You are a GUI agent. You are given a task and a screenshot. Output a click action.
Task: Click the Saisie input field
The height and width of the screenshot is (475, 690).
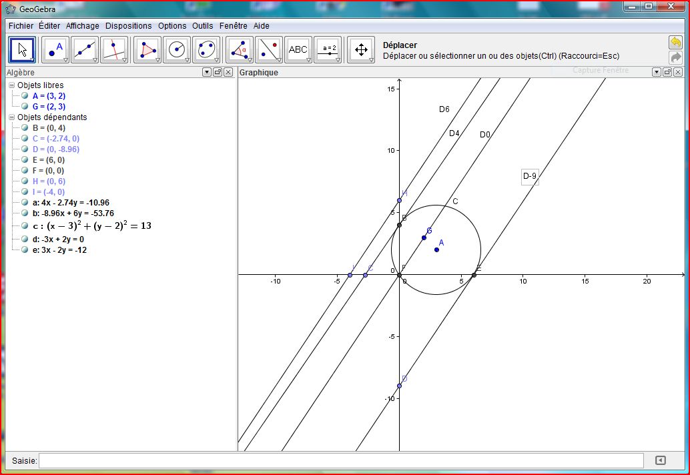pos(341,460)
